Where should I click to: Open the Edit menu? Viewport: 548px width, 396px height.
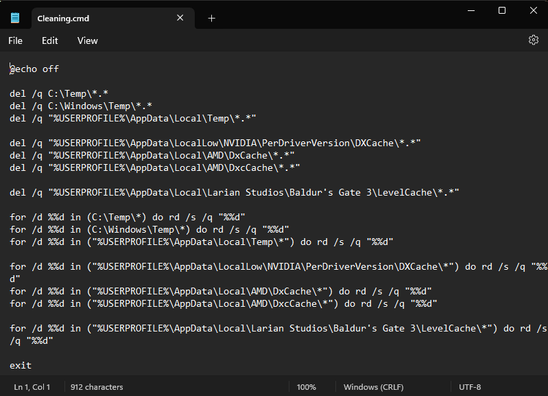click(x=50, y=40)
